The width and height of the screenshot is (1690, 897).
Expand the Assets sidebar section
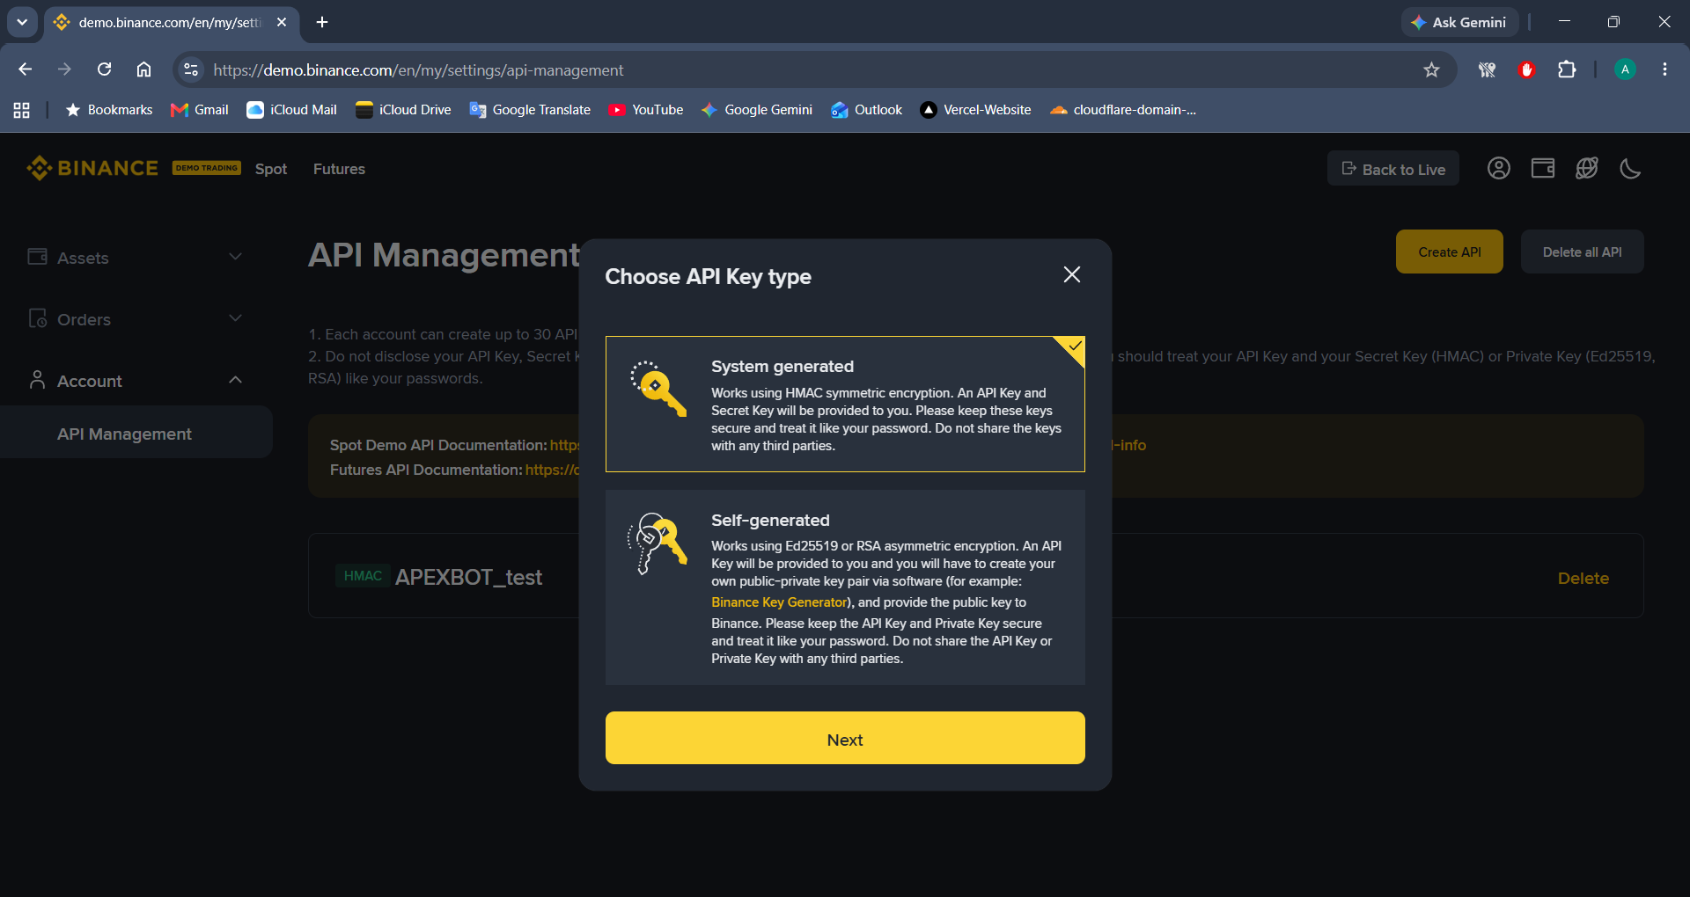point(136,257)
